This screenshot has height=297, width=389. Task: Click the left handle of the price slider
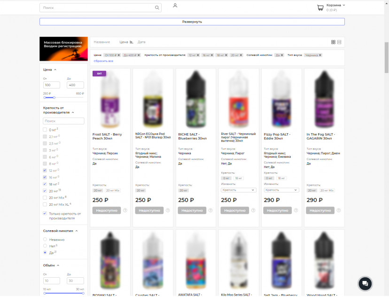[x=45, y=98]
